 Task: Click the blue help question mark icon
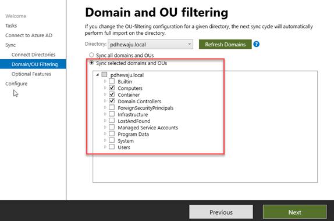click(x=257, y=44)
